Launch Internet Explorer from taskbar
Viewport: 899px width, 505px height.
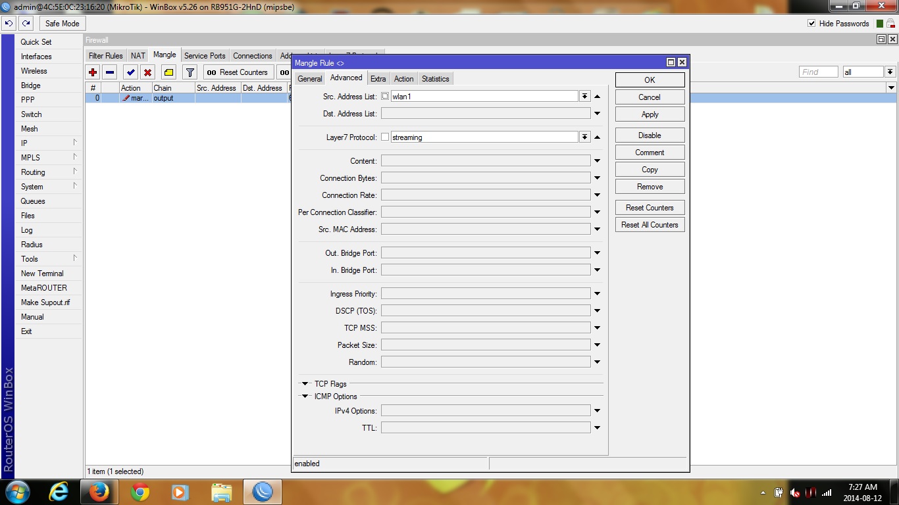click(x=59, y=492)
